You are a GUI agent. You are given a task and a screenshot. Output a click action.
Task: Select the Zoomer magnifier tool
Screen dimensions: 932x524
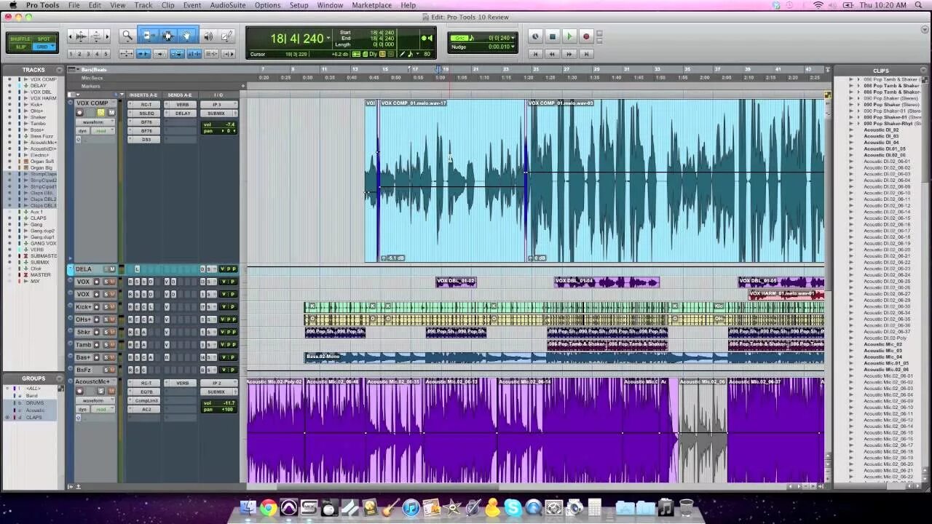[x=127, y=36]
